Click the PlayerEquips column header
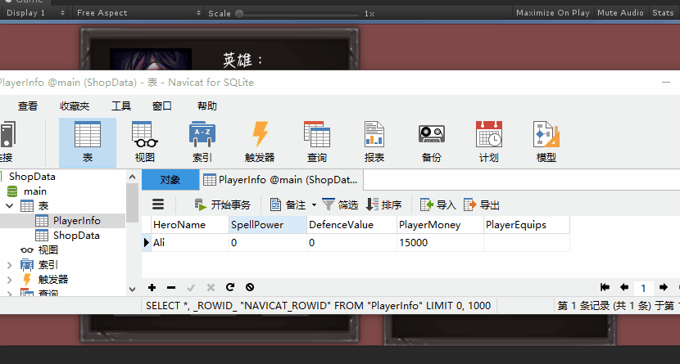Viewport: 680px width, 364px height. 527,225
